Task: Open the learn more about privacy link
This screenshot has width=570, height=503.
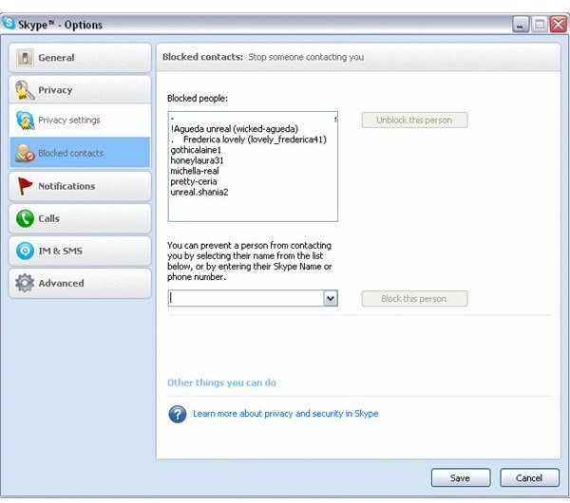Action: [285, 414]
